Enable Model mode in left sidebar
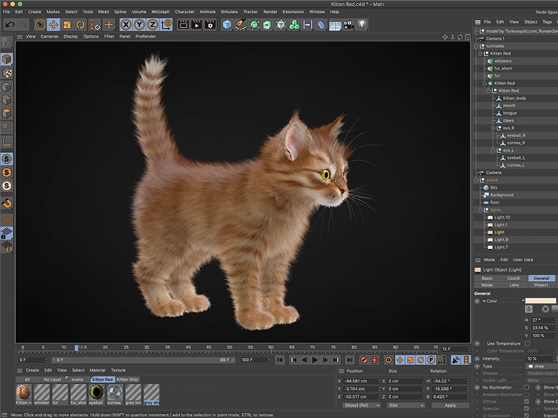558x418 pixels. 7,59
